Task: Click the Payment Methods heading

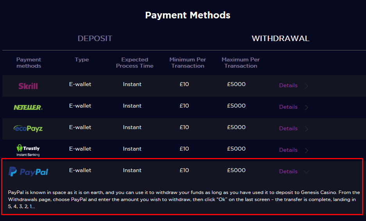Action: tap(187, 15)
